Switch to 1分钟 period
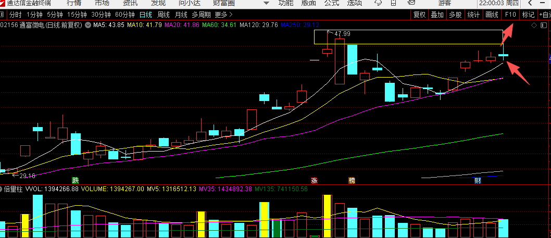This screenshot has height=238, width=551. pos(35,15)
